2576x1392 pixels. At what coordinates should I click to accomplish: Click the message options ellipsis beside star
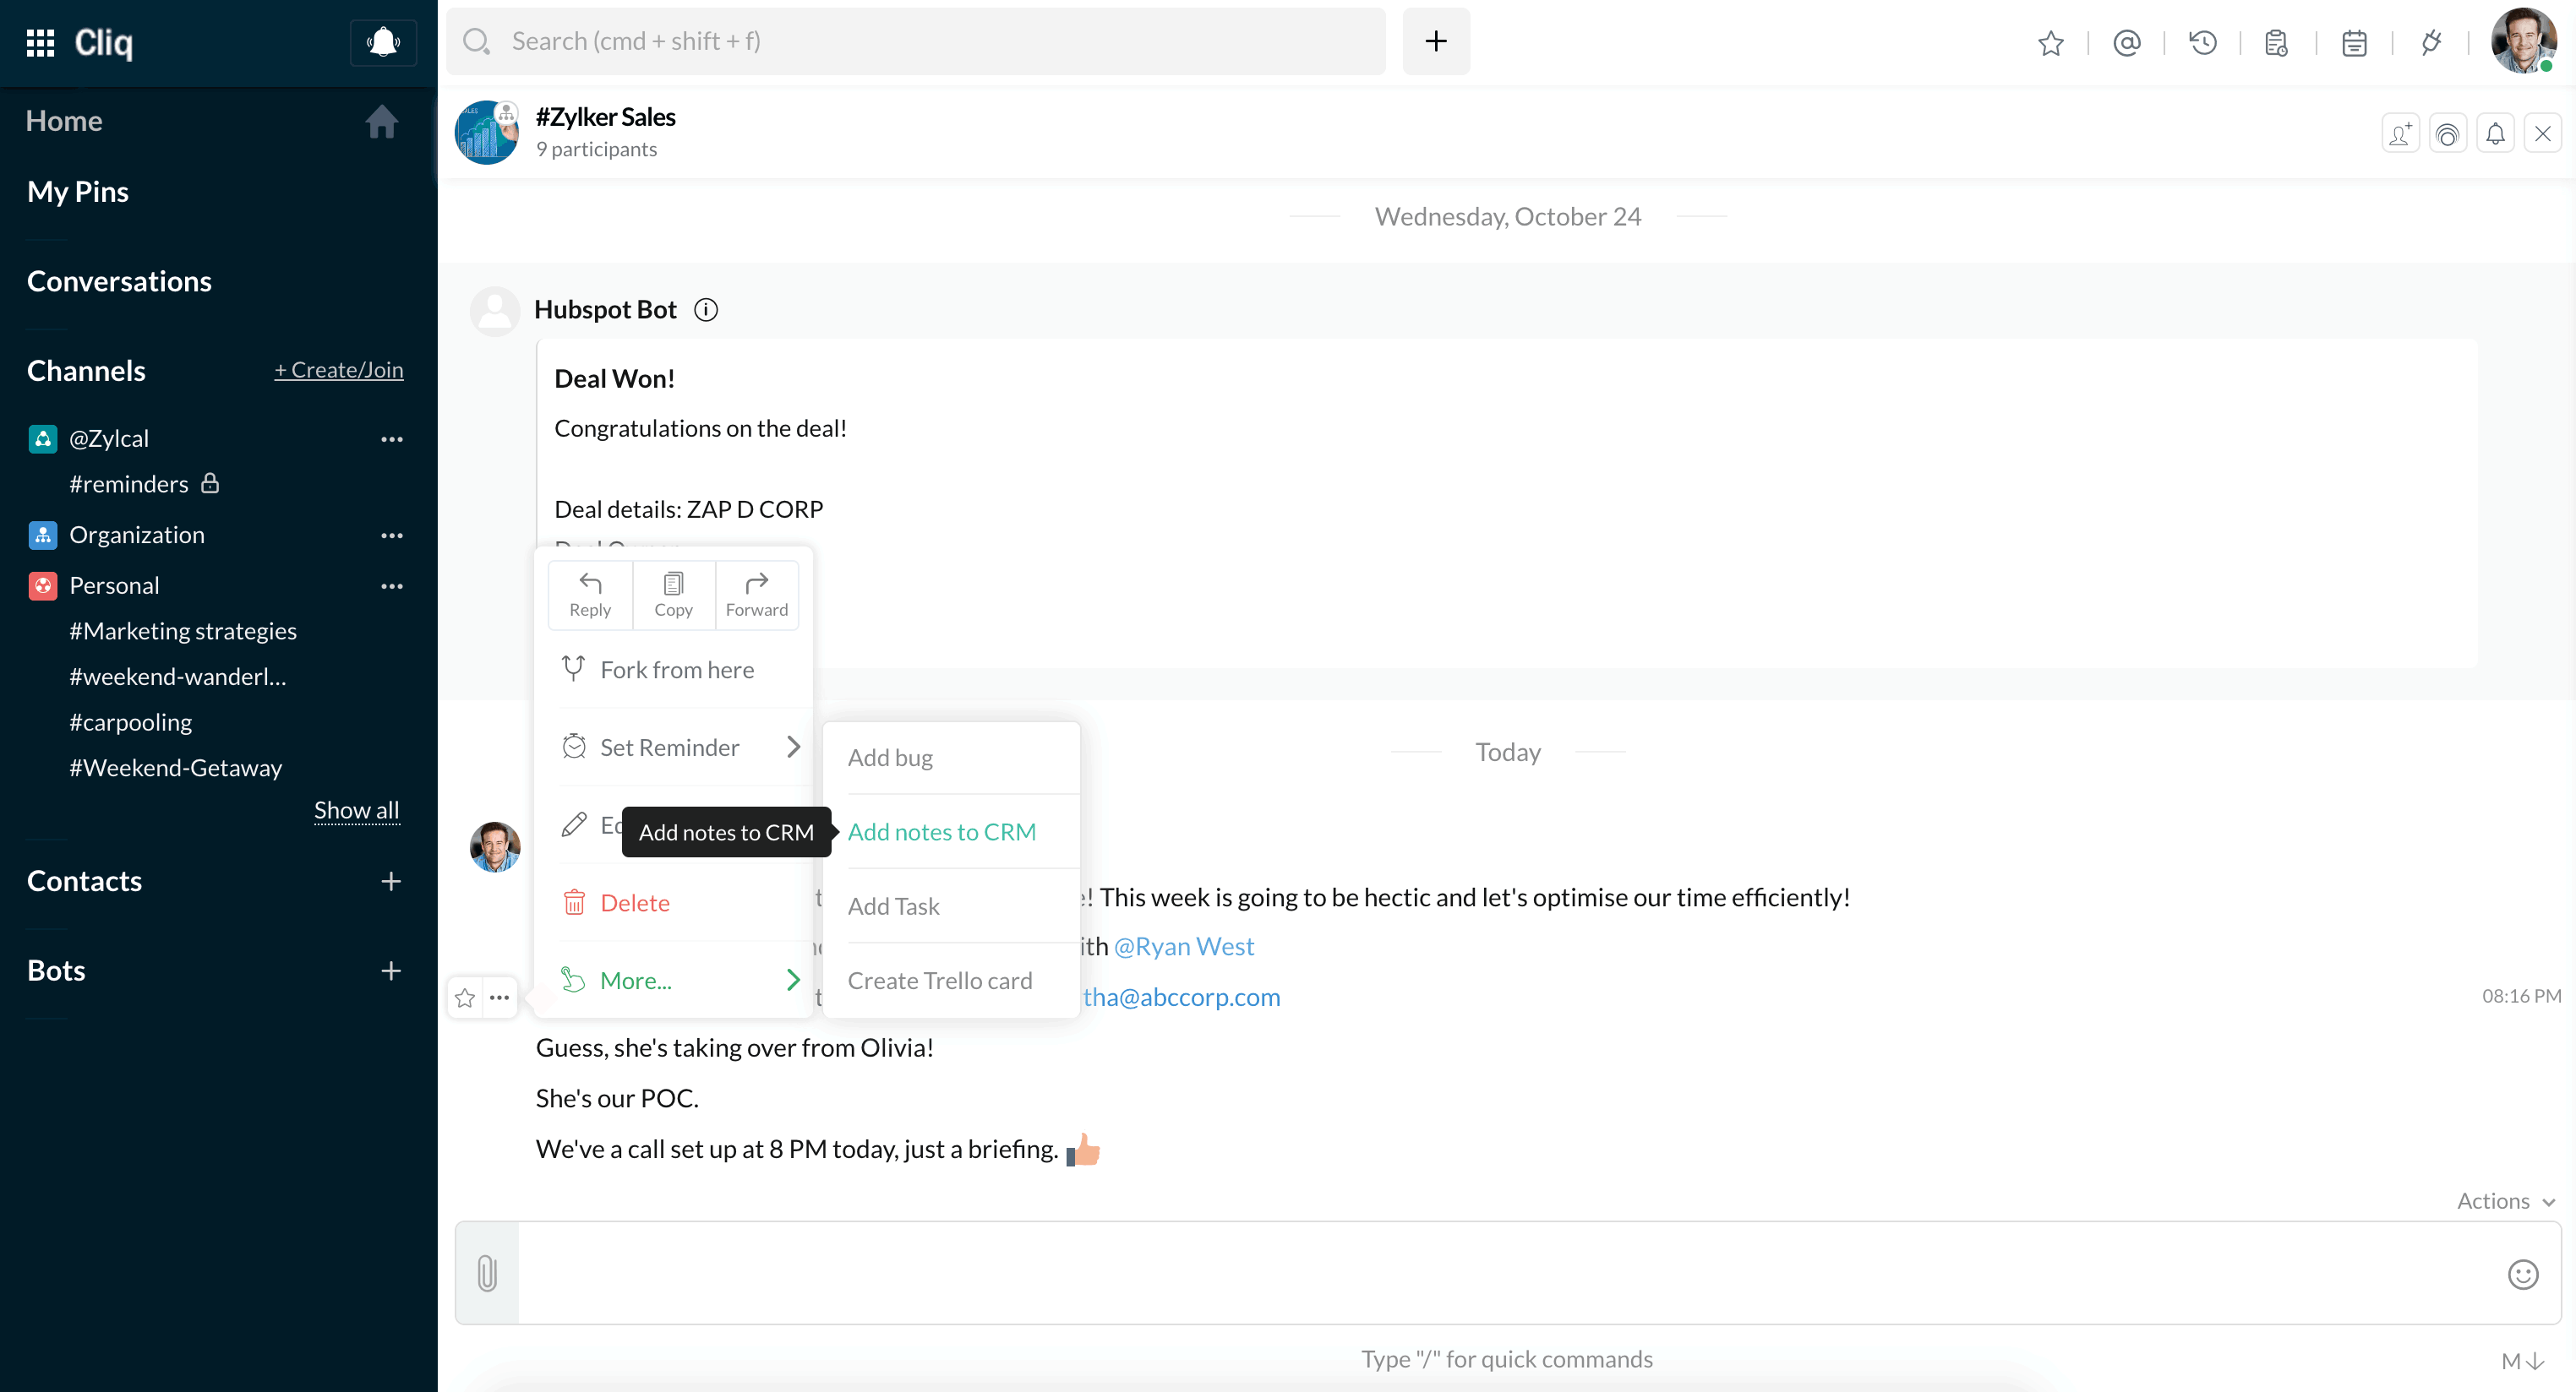pos(499,998)
